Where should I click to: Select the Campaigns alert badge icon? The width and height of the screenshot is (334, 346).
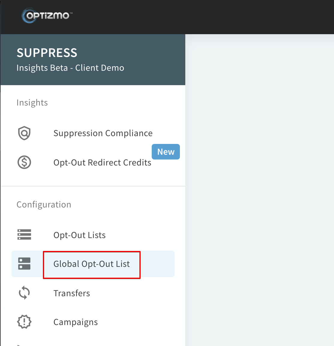[x=24, y=321]
